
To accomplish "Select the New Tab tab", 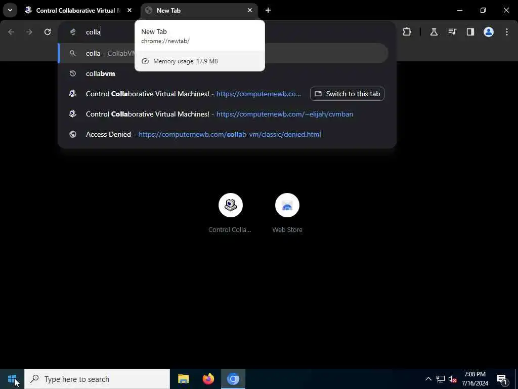I will click(199, 10).
